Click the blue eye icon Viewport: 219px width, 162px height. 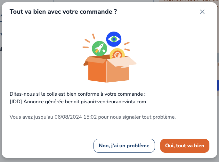(114, 39)
